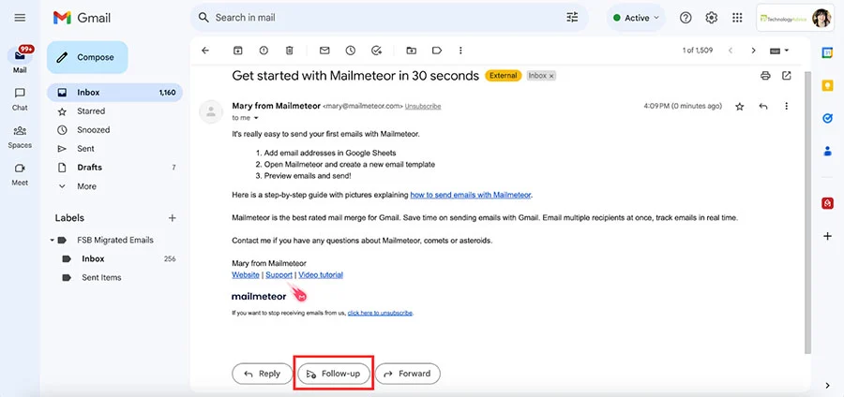Screen dimensions: 844x397
Task: Open the Sent Items sublabel
Action: [114, 278]
